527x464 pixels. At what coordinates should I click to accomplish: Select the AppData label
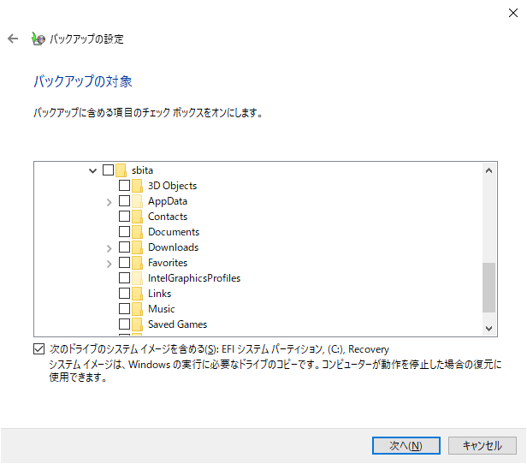168,201
